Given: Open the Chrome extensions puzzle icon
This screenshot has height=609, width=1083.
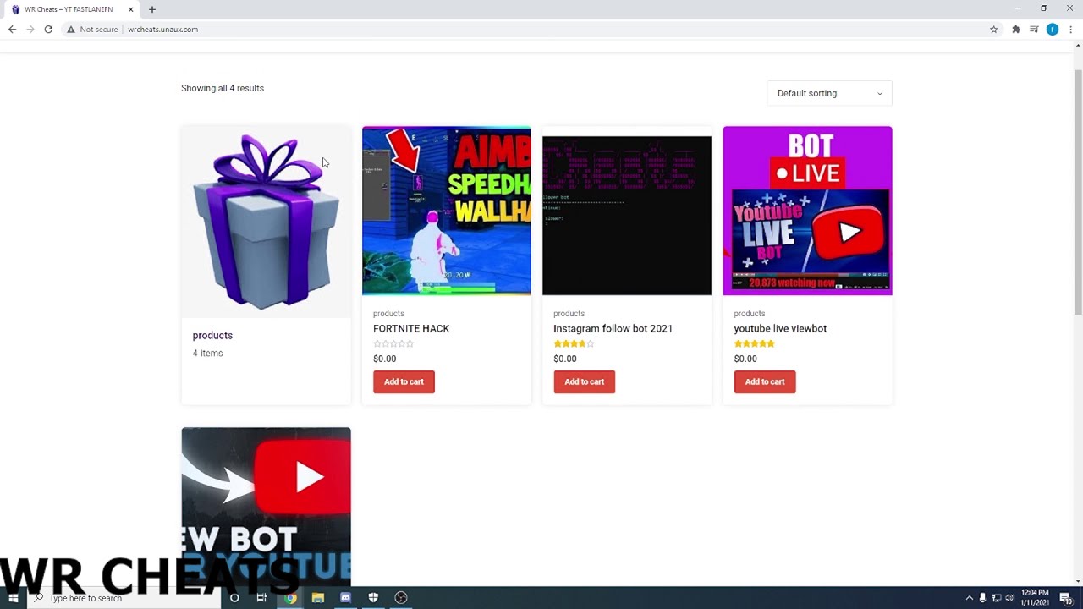Looking at the screenshot, I should 1016,29.
